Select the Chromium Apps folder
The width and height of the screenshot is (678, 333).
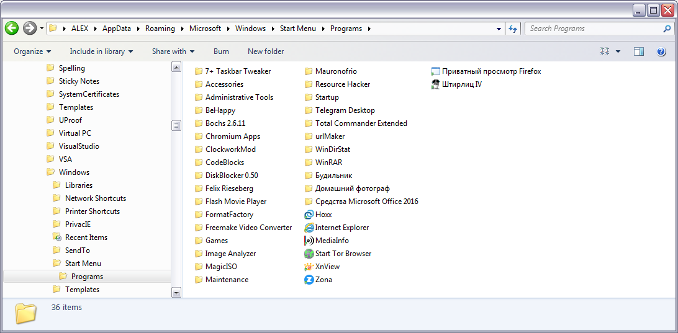(x=227, y=136)
